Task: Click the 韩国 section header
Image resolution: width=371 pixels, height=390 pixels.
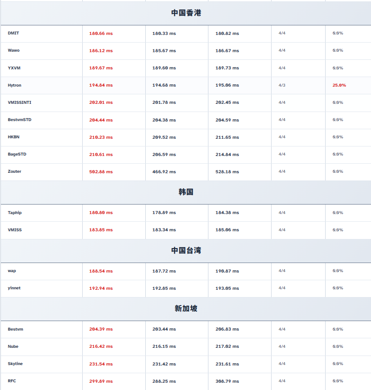Action: [186, 192]
